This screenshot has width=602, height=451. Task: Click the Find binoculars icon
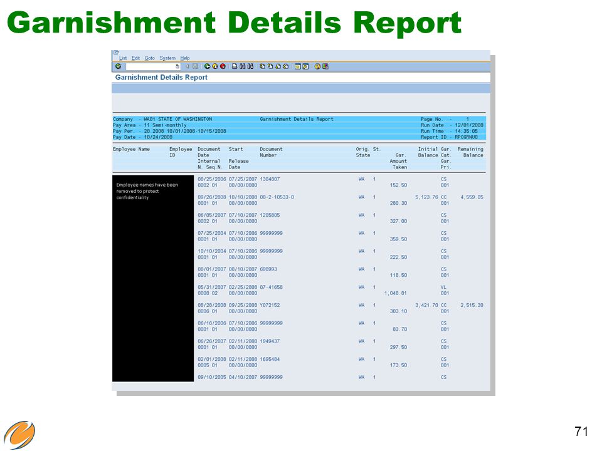242,66
